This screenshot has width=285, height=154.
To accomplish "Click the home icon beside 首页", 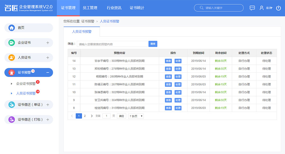I will coord(12,28).
